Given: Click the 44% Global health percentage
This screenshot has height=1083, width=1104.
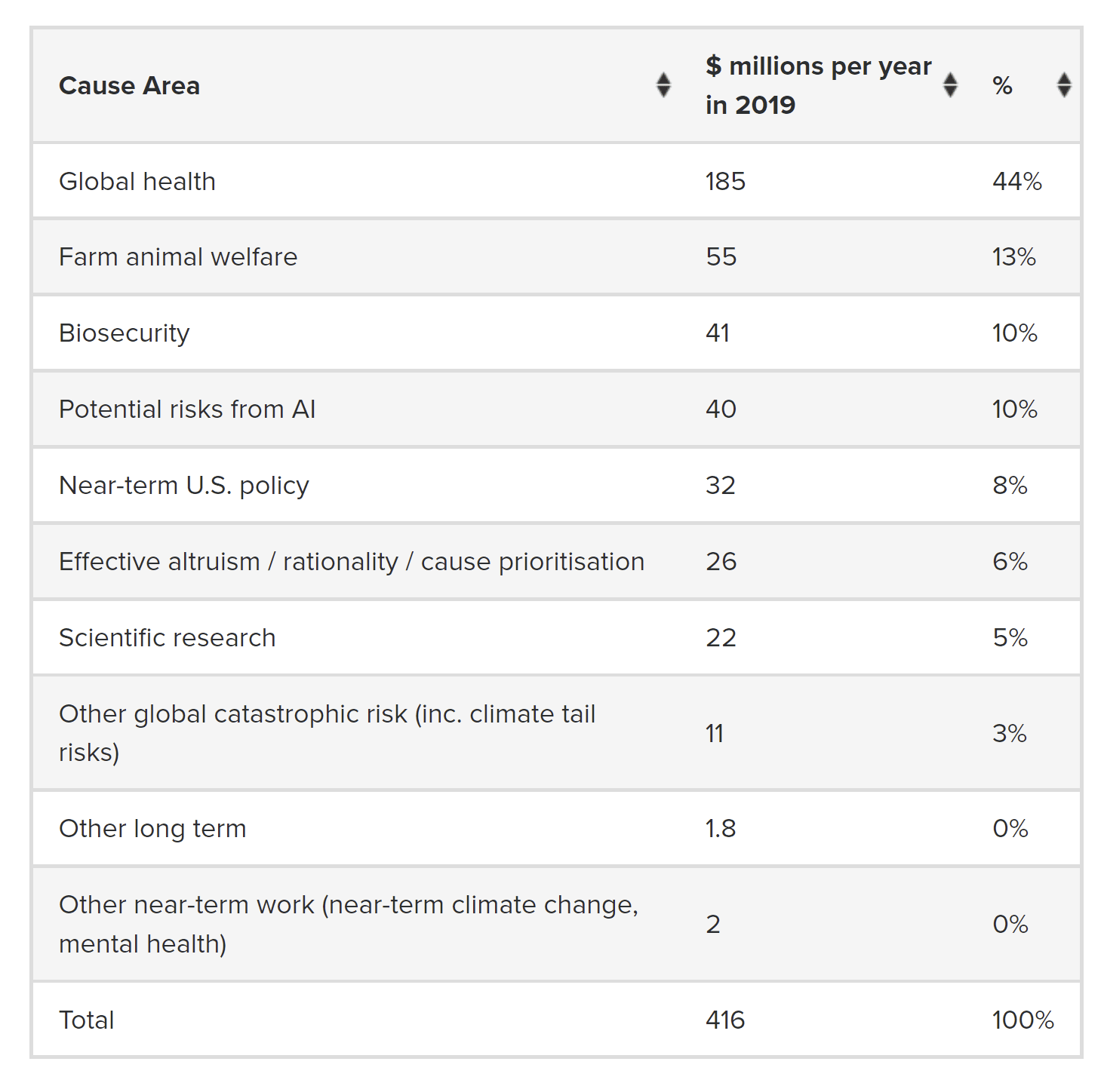Looking at the screenshot, I should pyautogui.click(x=1017, y=181).
